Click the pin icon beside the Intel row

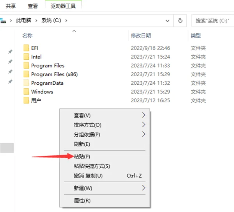click(10, 62)
